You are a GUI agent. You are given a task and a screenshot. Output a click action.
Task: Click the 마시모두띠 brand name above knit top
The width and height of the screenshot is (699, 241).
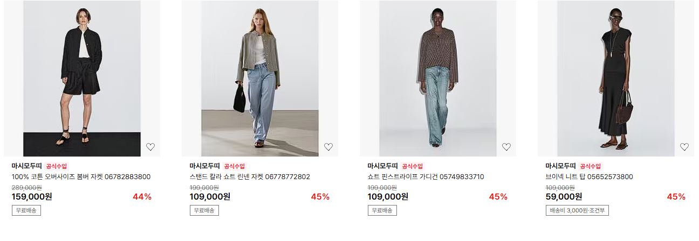pos(560,166)
